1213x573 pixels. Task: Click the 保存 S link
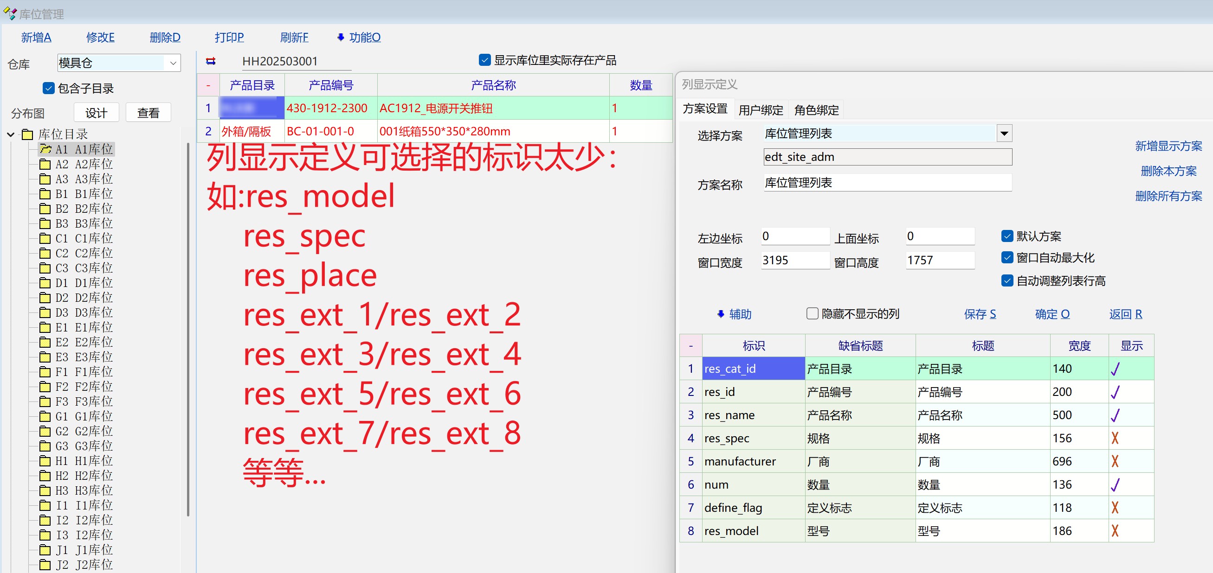pyautogui.click(x=980, y=314)
